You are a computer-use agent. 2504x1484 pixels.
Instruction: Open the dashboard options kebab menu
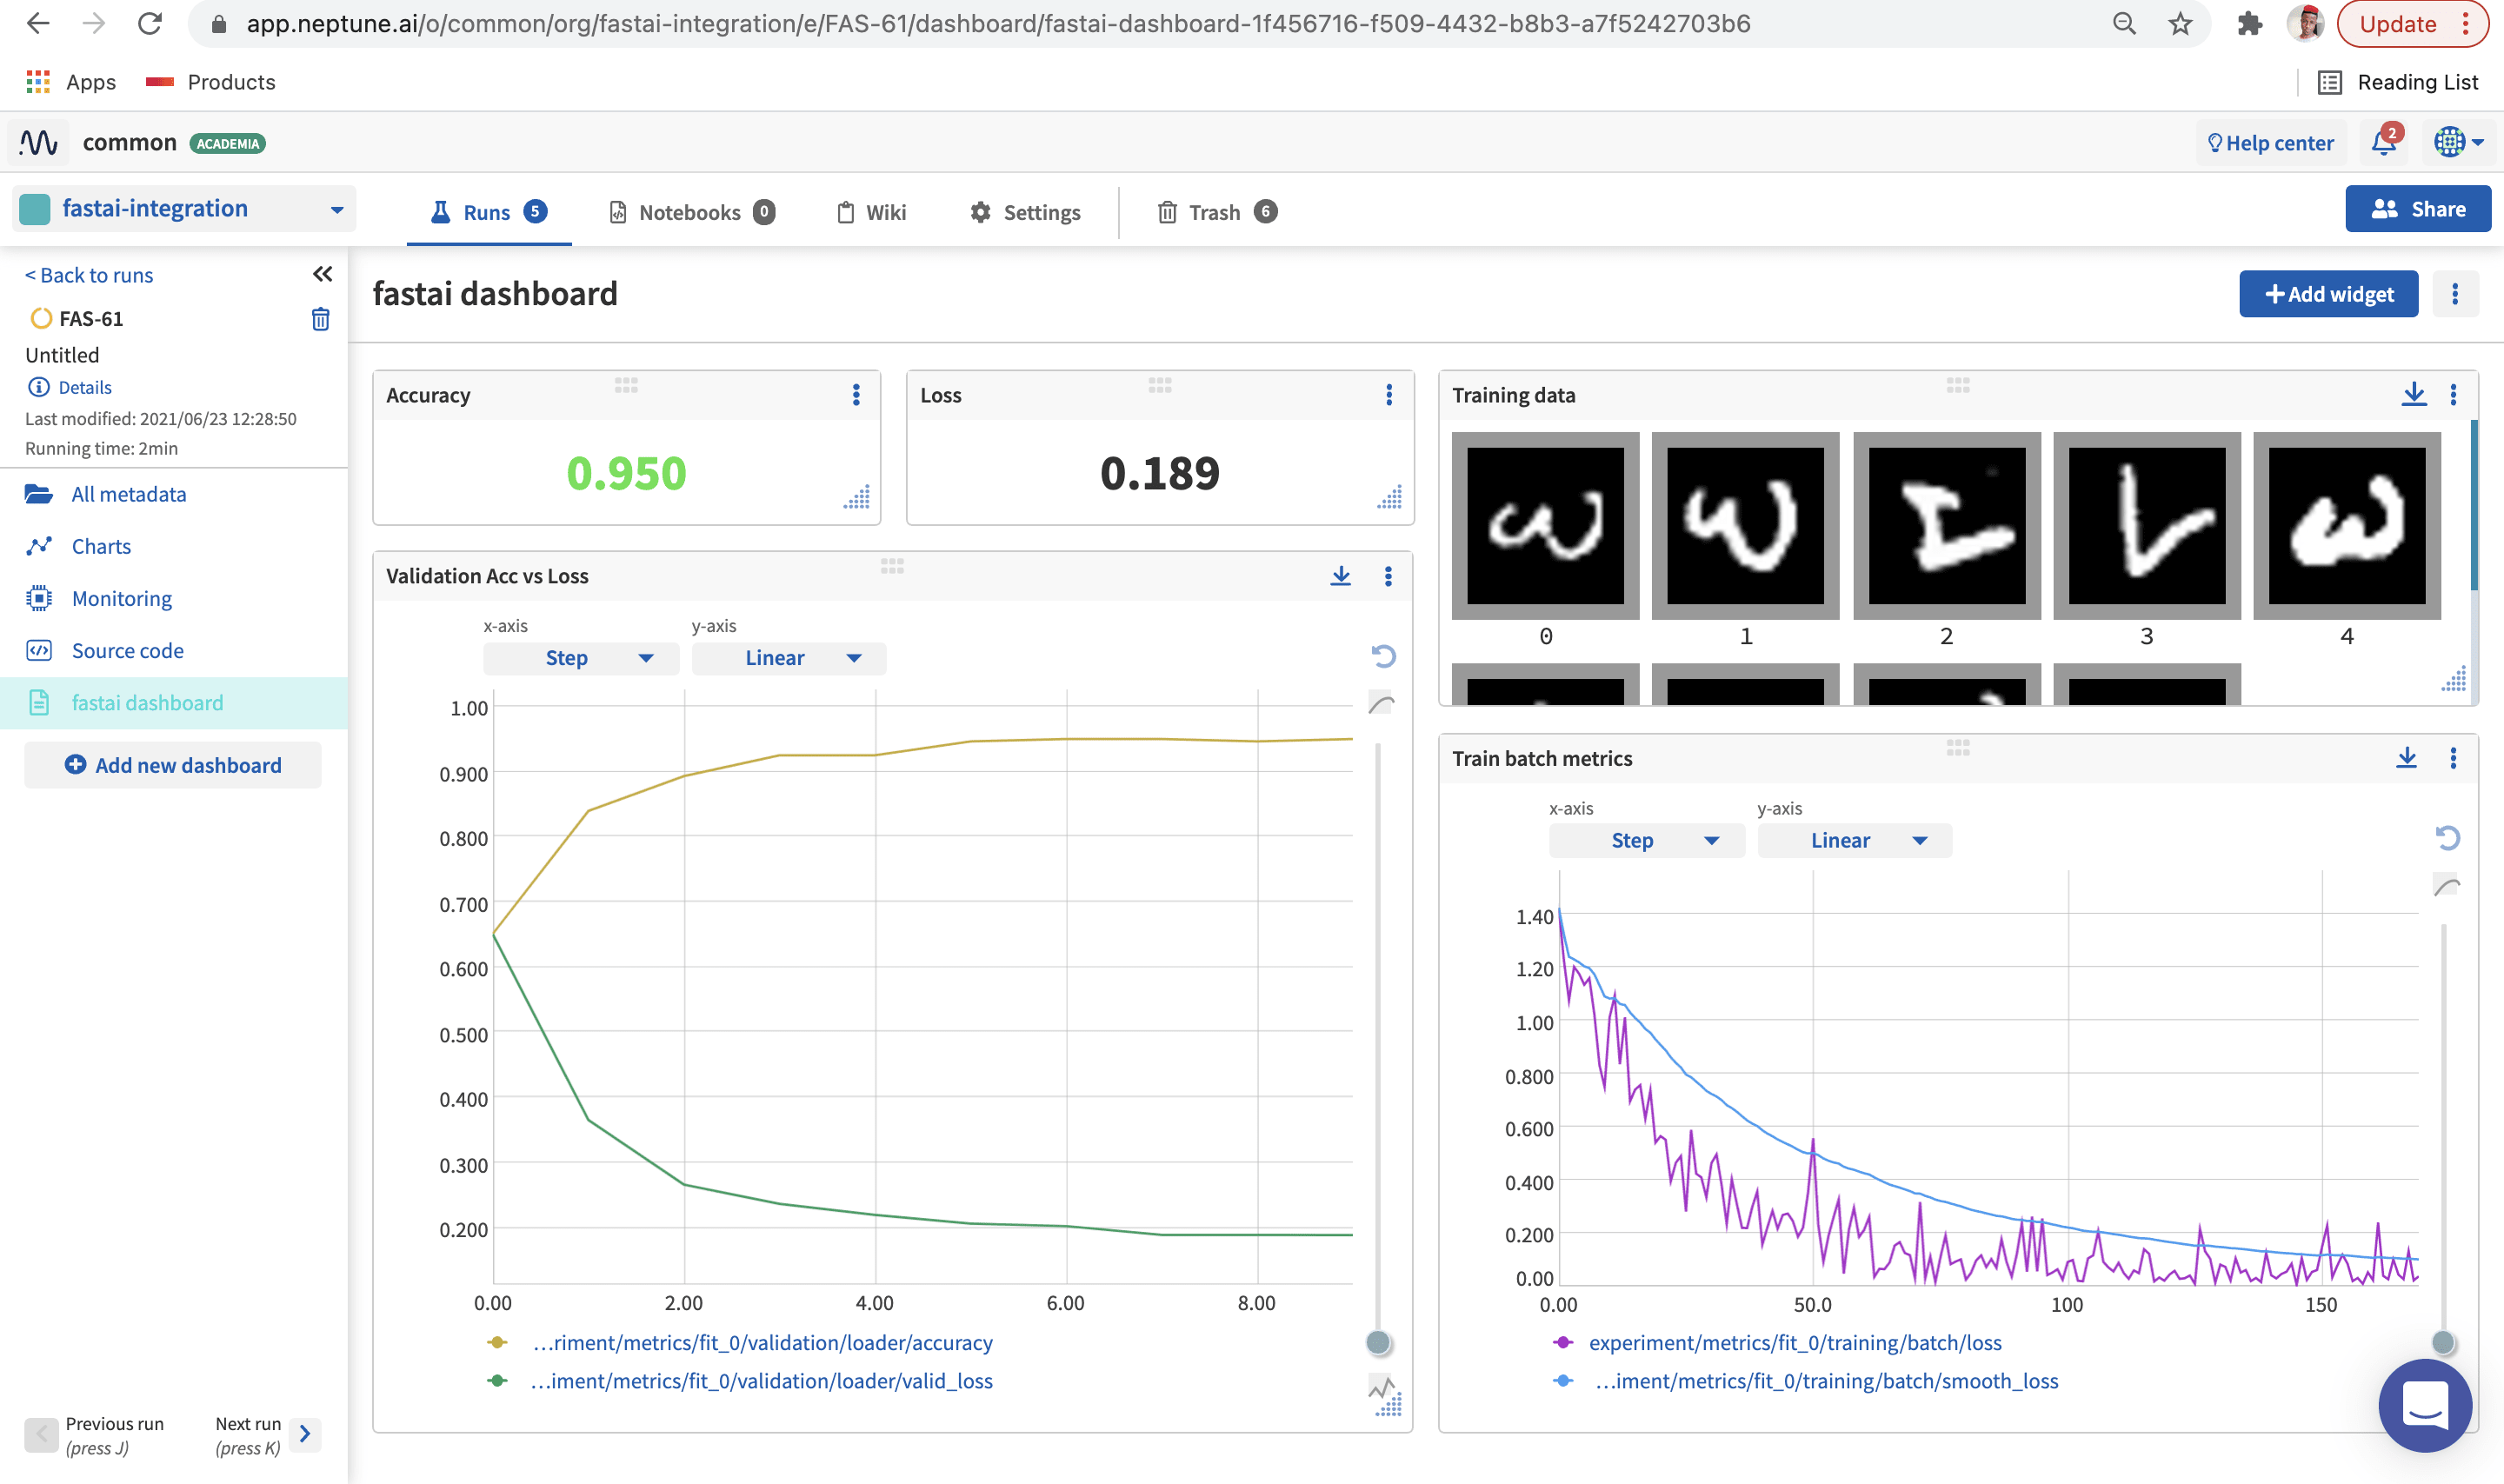2455,294
